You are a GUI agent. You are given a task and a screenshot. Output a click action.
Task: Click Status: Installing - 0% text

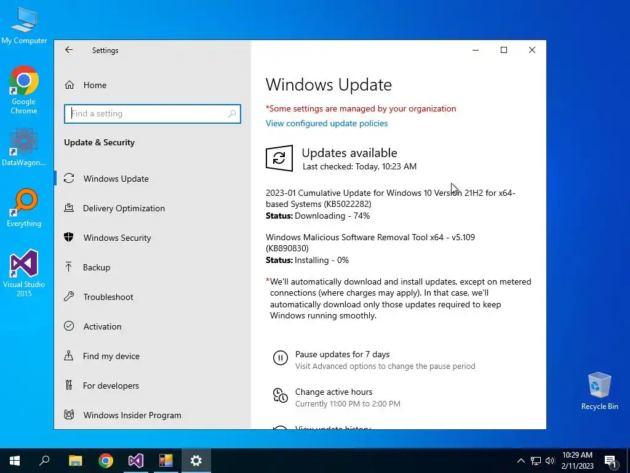point(308,261)
